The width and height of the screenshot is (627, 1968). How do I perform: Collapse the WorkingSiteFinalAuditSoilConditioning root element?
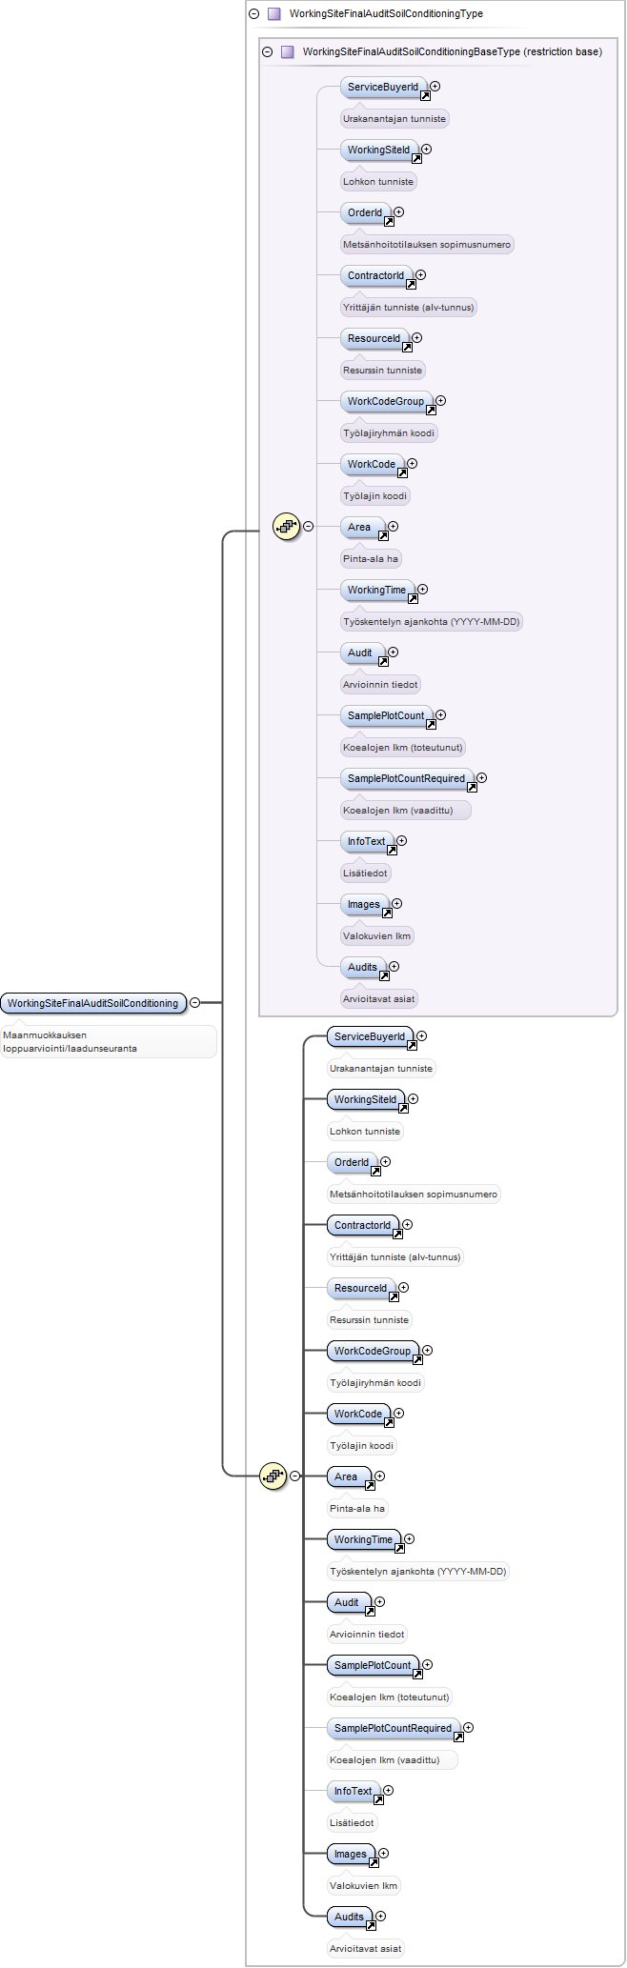(195, 1002)
